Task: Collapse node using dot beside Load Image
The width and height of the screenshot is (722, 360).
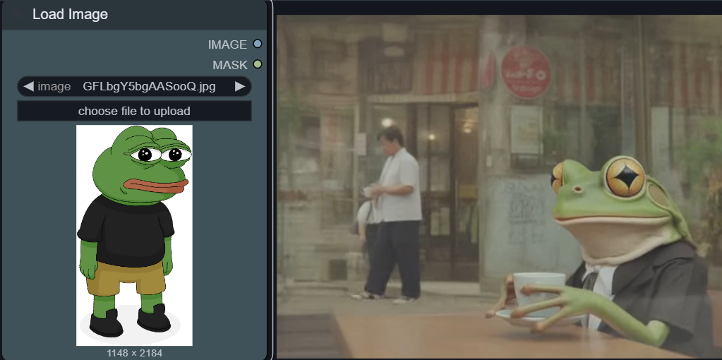Action: pos(18,14)
